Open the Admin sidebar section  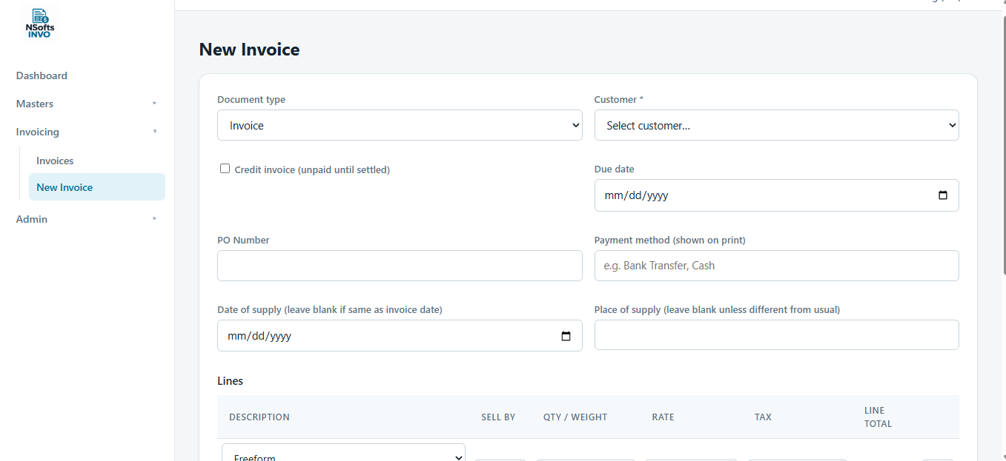click(x=32, y=219)
